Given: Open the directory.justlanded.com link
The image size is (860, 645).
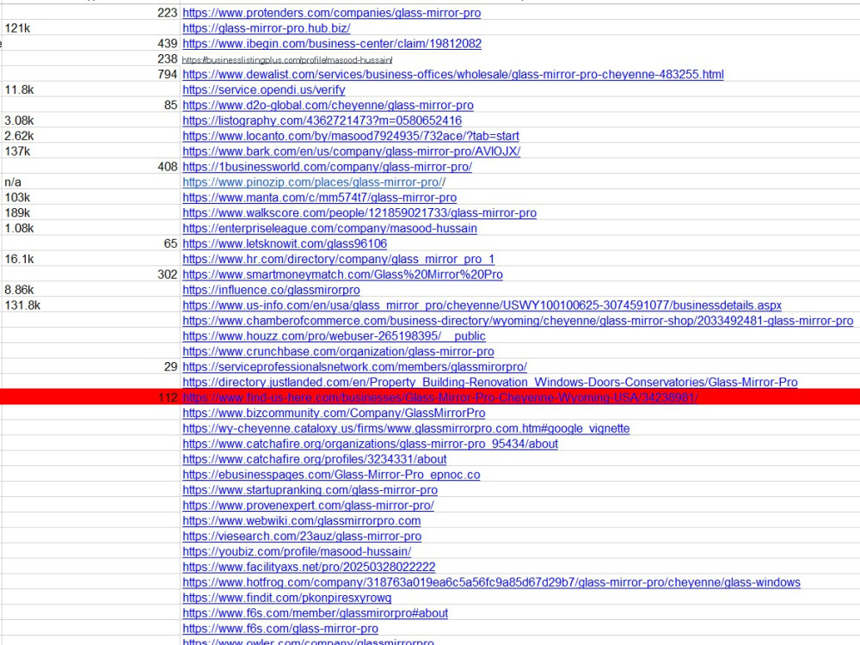Looking at the screenshot, I should [490, 381].
